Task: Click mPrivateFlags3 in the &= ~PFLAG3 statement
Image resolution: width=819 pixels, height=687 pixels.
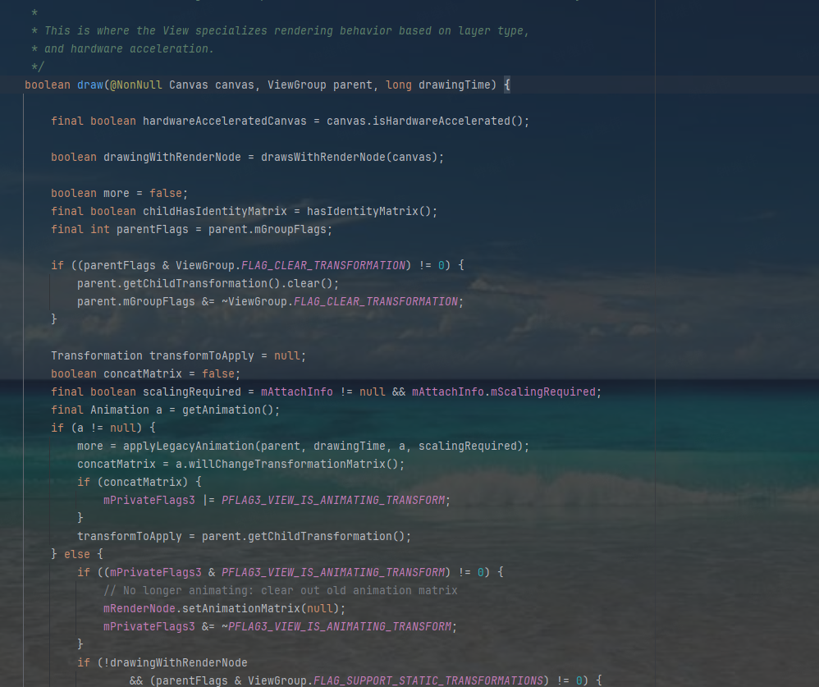Action: 149,627
